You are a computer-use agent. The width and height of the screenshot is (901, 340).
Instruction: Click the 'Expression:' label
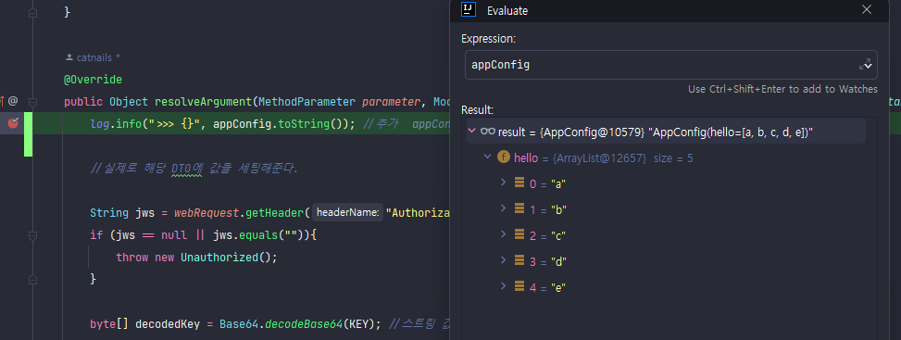coord(488,39)
